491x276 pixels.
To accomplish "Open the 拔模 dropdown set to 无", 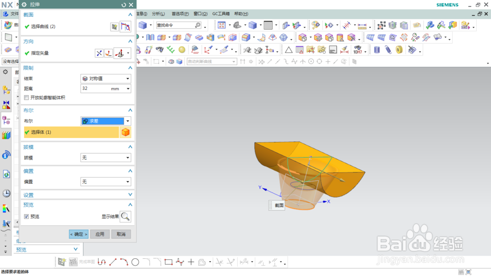I will pos(106,158).
